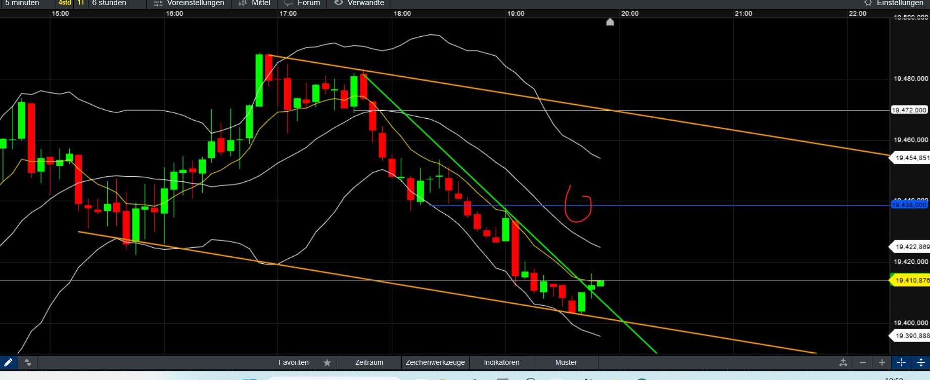Viewport: 930px width, 380px height.
Task: Choose the 6 stunden range
Action: point(109,3)
